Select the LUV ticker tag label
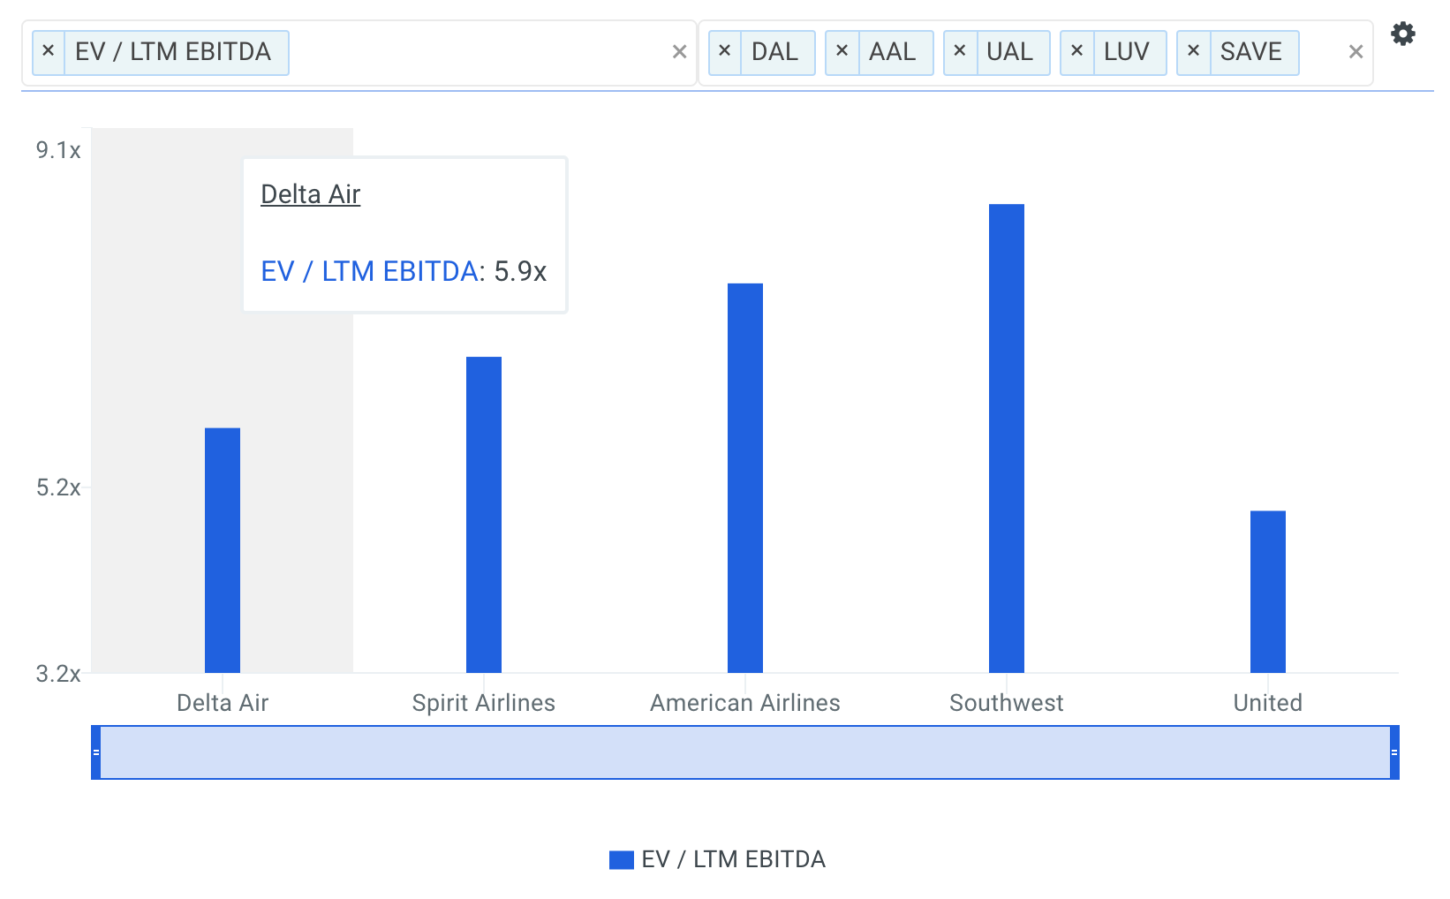Image resolution: width=1450 pixels, height=899 pixels. point(1127,51)
